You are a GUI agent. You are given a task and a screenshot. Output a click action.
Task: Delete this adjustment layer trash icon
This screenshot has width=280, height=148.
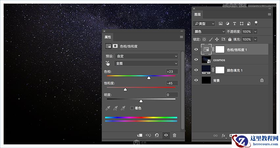pos(175,135)
